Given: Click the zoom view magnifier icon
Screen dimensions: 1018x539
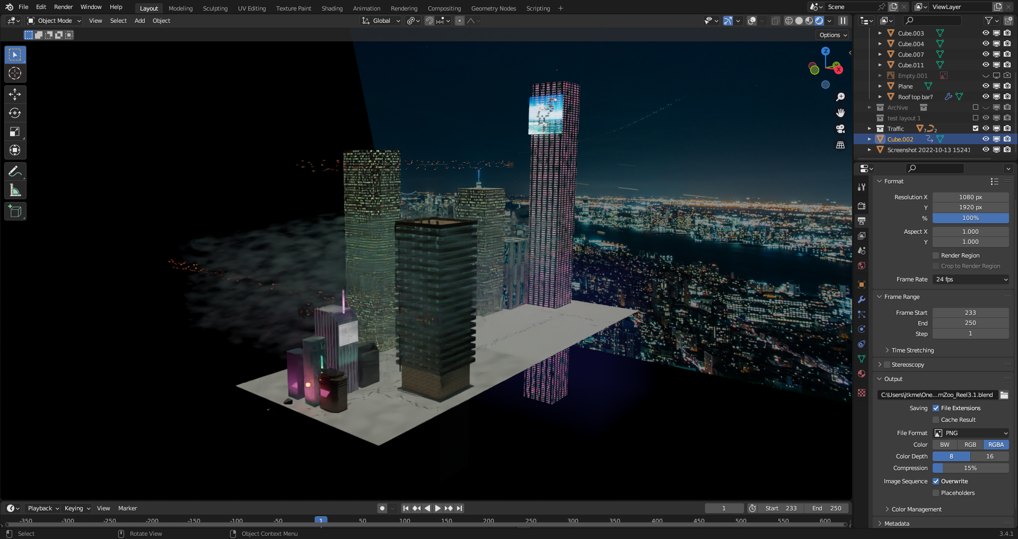Looking at the screenshot, I should [840, 97].
